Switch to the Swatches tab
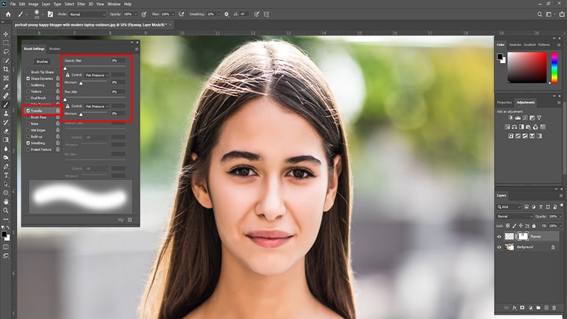 tap(515, 45)
